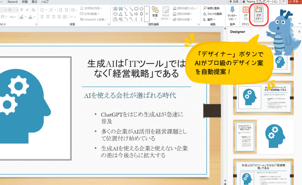
Task: Select the vertical text box shape
Action: coord(121,9)
